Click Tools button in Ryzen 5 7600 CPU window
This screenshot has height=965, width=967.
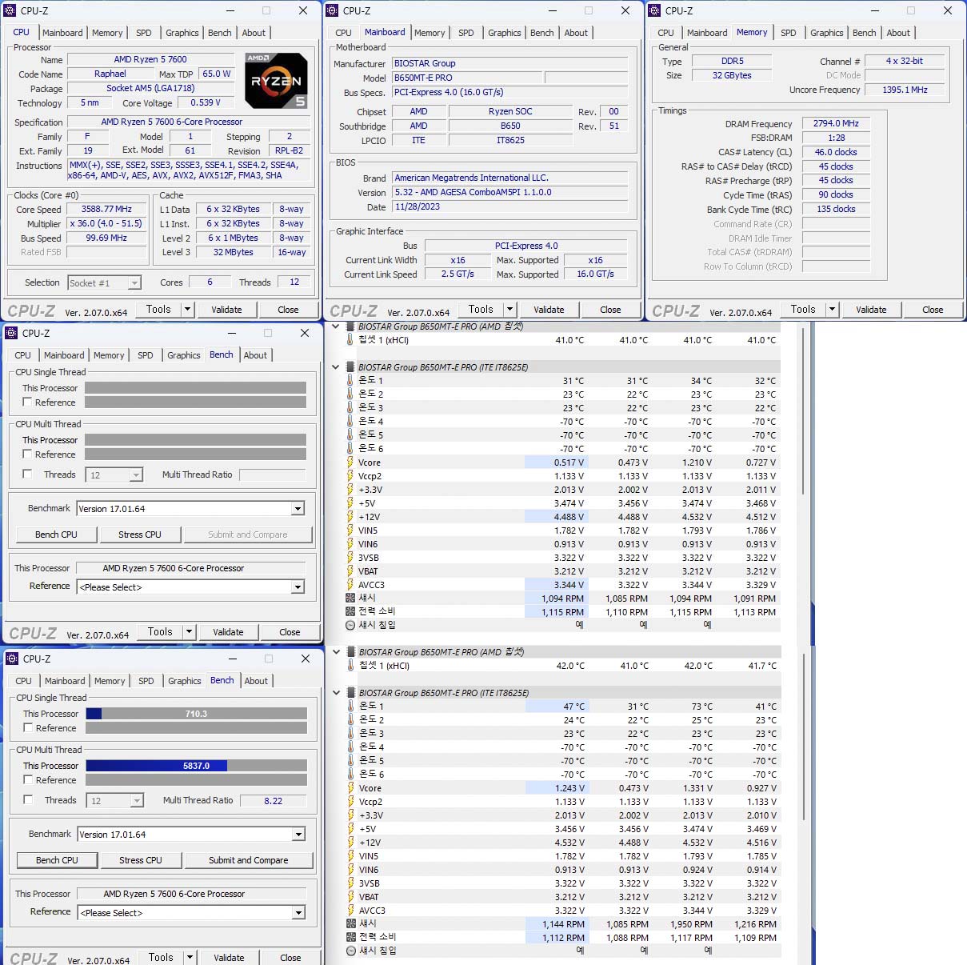(x=158, y=309)
